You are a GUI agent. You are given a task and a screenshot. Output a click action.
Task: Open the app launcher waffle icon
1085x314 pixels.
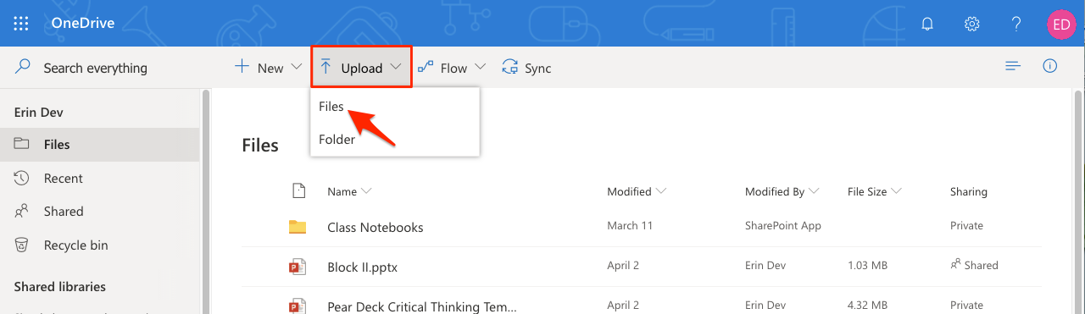(x=21, y=23)
